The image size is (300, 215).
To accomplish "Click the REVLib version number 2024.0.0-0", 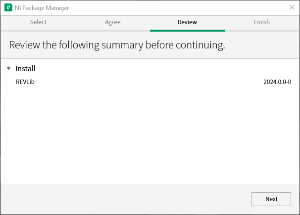I will (277, 82).
